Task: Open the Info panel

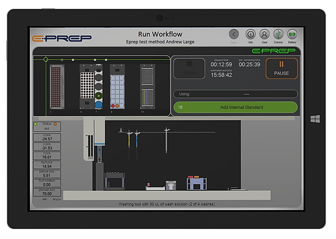Action: tap(250, 34)
